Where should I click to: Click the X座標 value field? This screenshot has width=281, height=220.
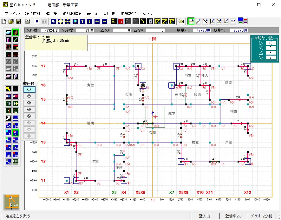[x=50, y=30]
